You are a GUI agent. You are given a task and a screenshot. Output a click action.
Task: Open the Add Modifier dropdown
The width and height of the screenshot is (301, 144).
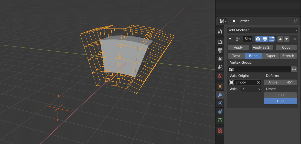coord(262,30)
